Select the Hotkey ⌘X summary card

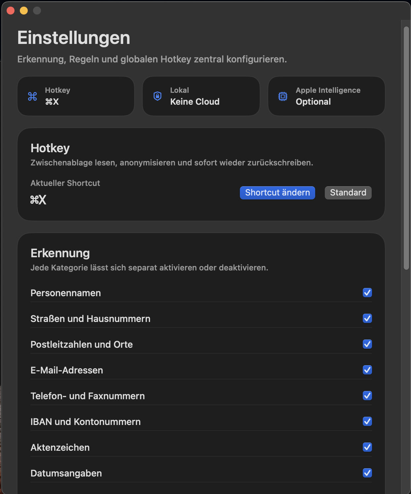(76, 96)
